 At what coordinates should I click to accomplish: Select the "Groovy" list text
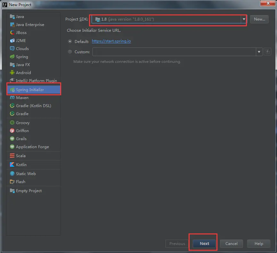[23, 123]
